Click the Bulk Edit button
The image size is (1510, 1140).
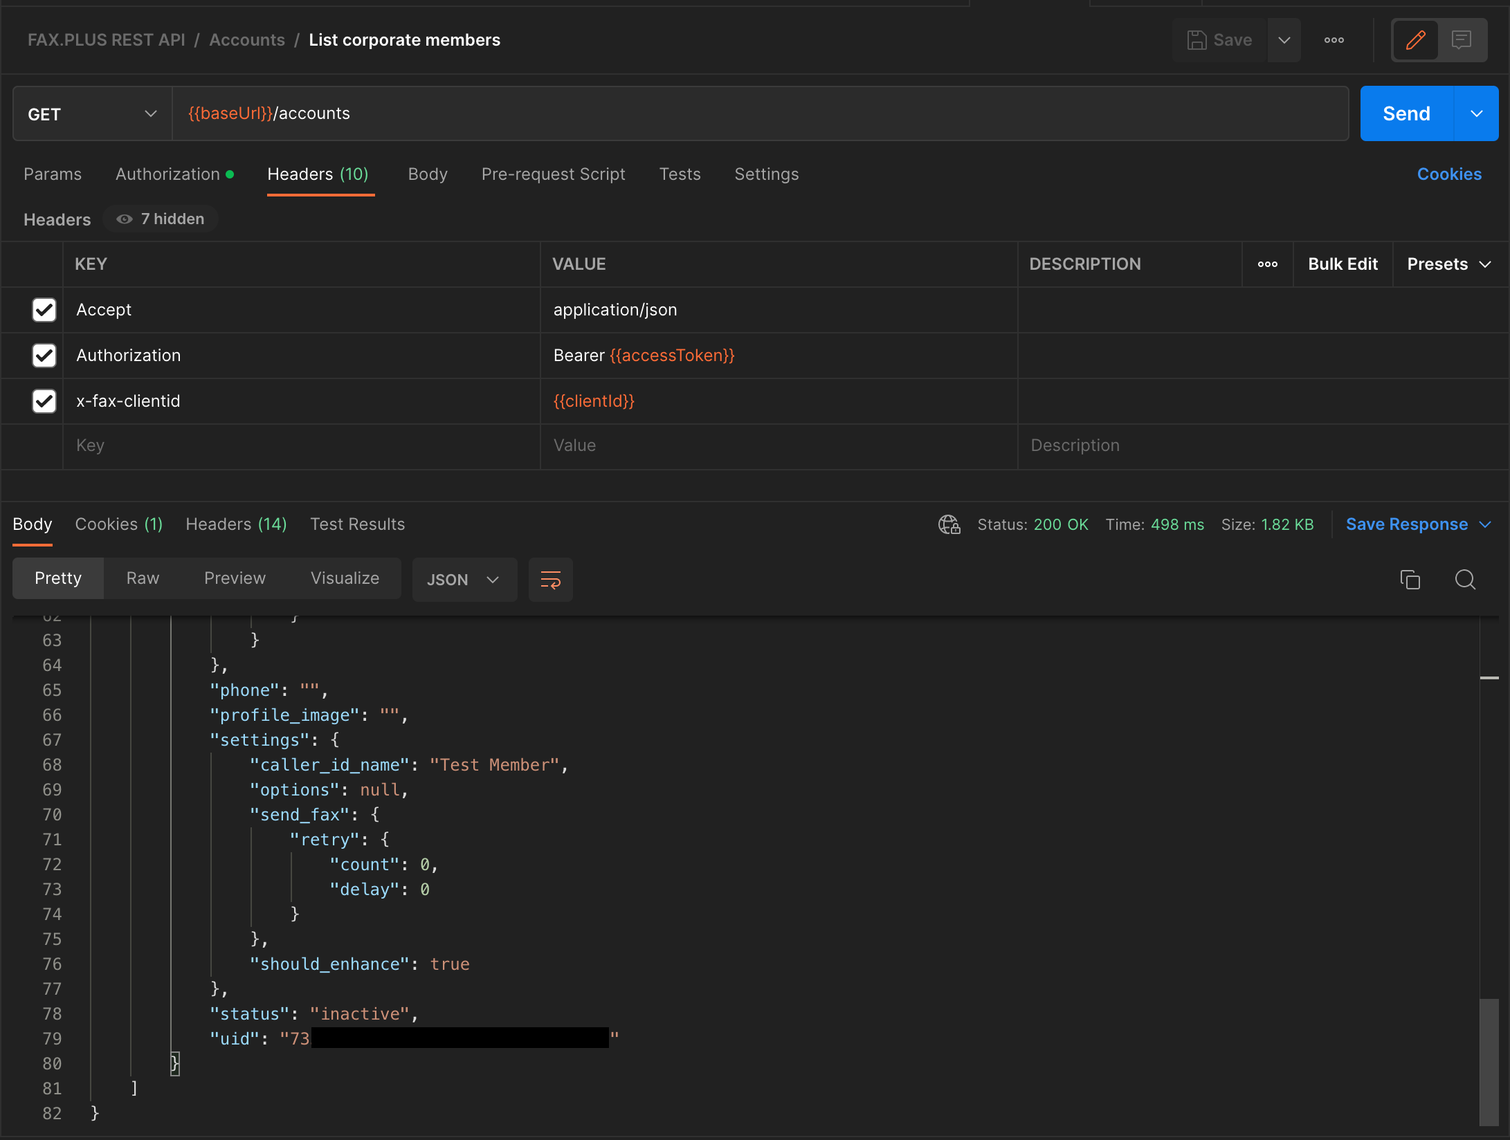pos(1343,264)
